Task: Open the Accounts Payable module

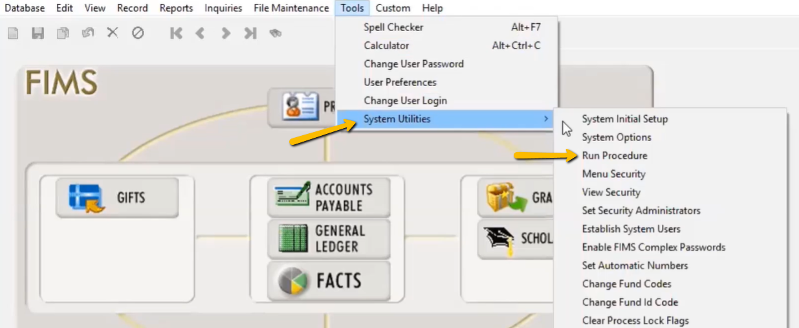Action: coord(329,197)
